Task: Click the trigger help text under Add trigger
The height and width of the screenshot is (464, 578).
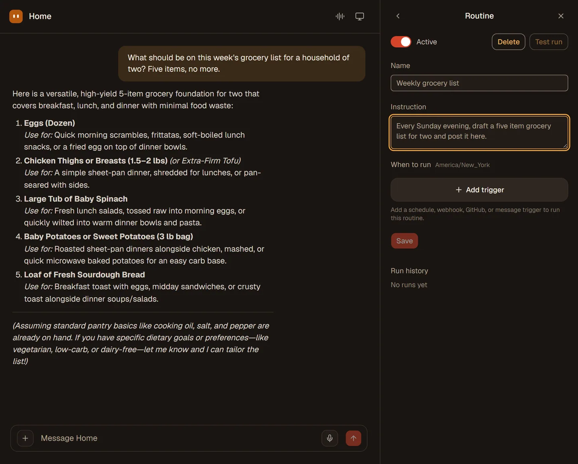Action: pos(475,214)
